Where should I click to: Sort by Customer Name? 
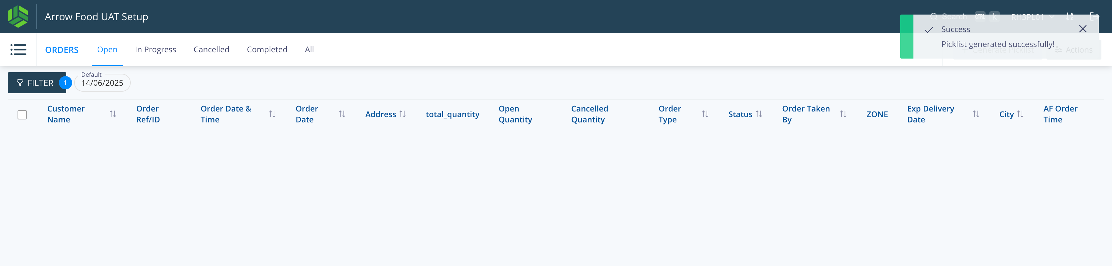pos(113,114)
